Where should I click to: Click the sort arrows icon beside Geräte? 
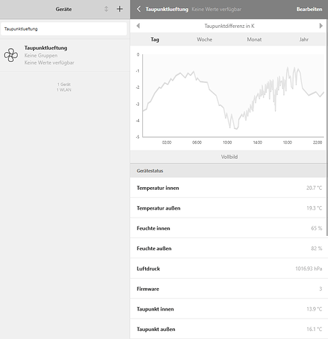pos(106,9)
